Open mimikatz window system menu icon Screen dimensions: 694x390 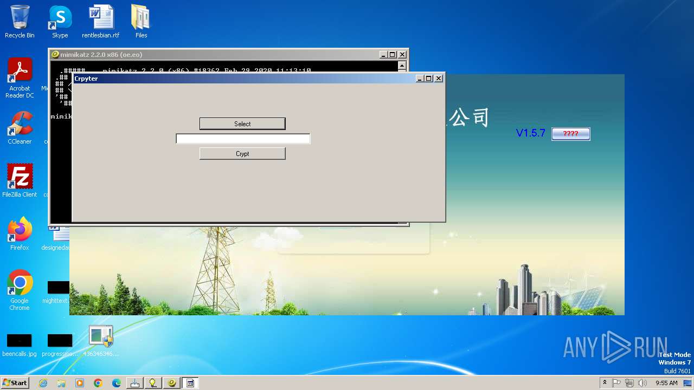(x=55, y=55)
